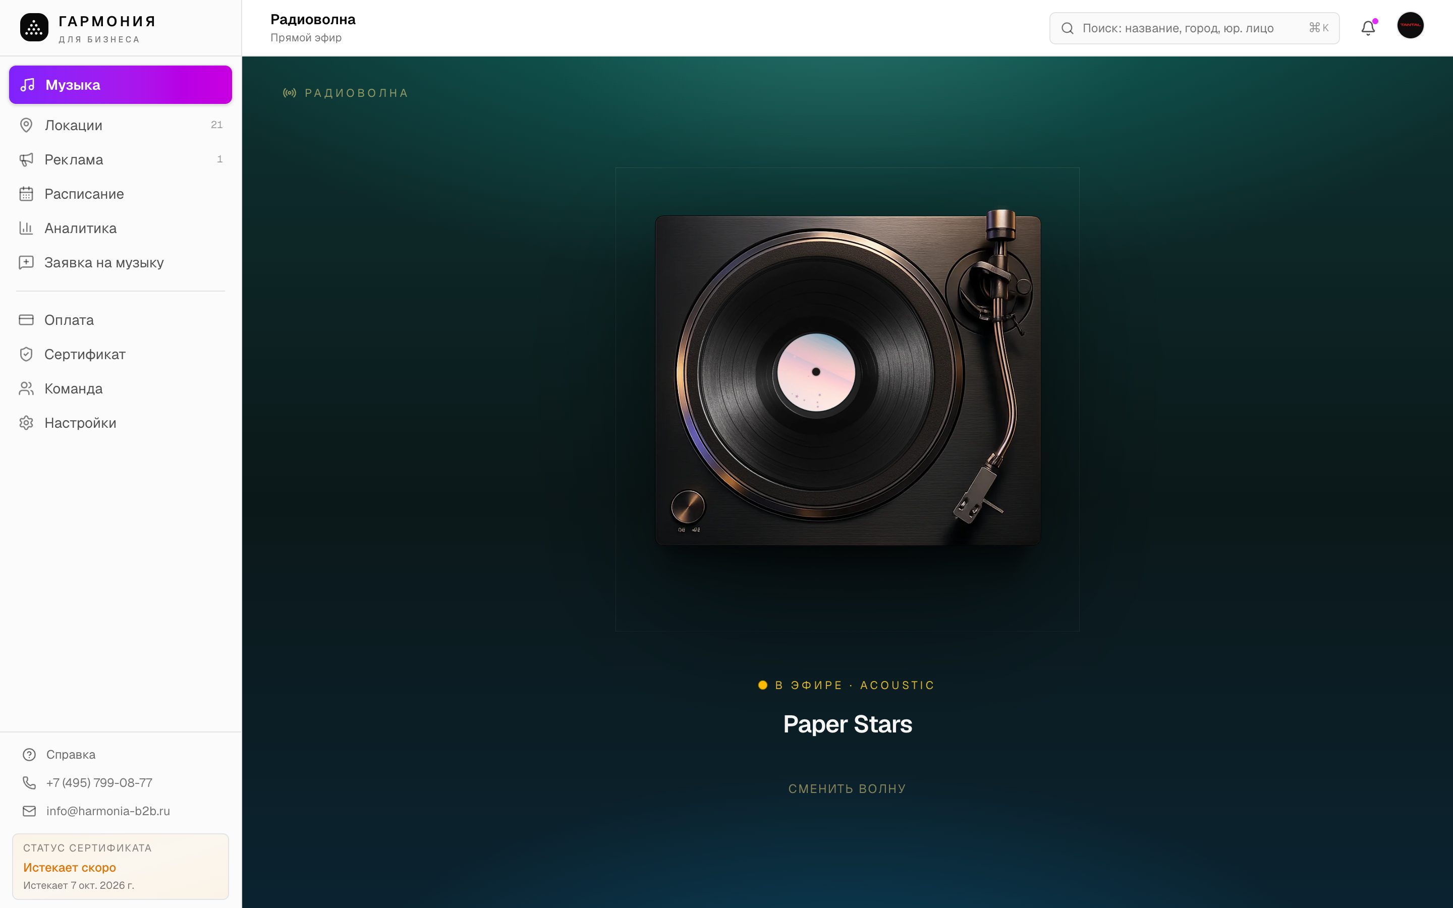Go to the Команда page

121,388
